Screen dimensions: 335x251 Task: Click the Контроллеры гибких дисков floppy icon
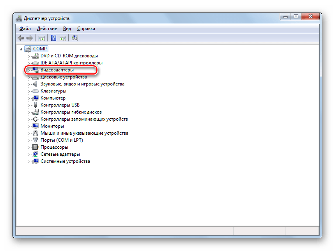click(x=35, y=112)
